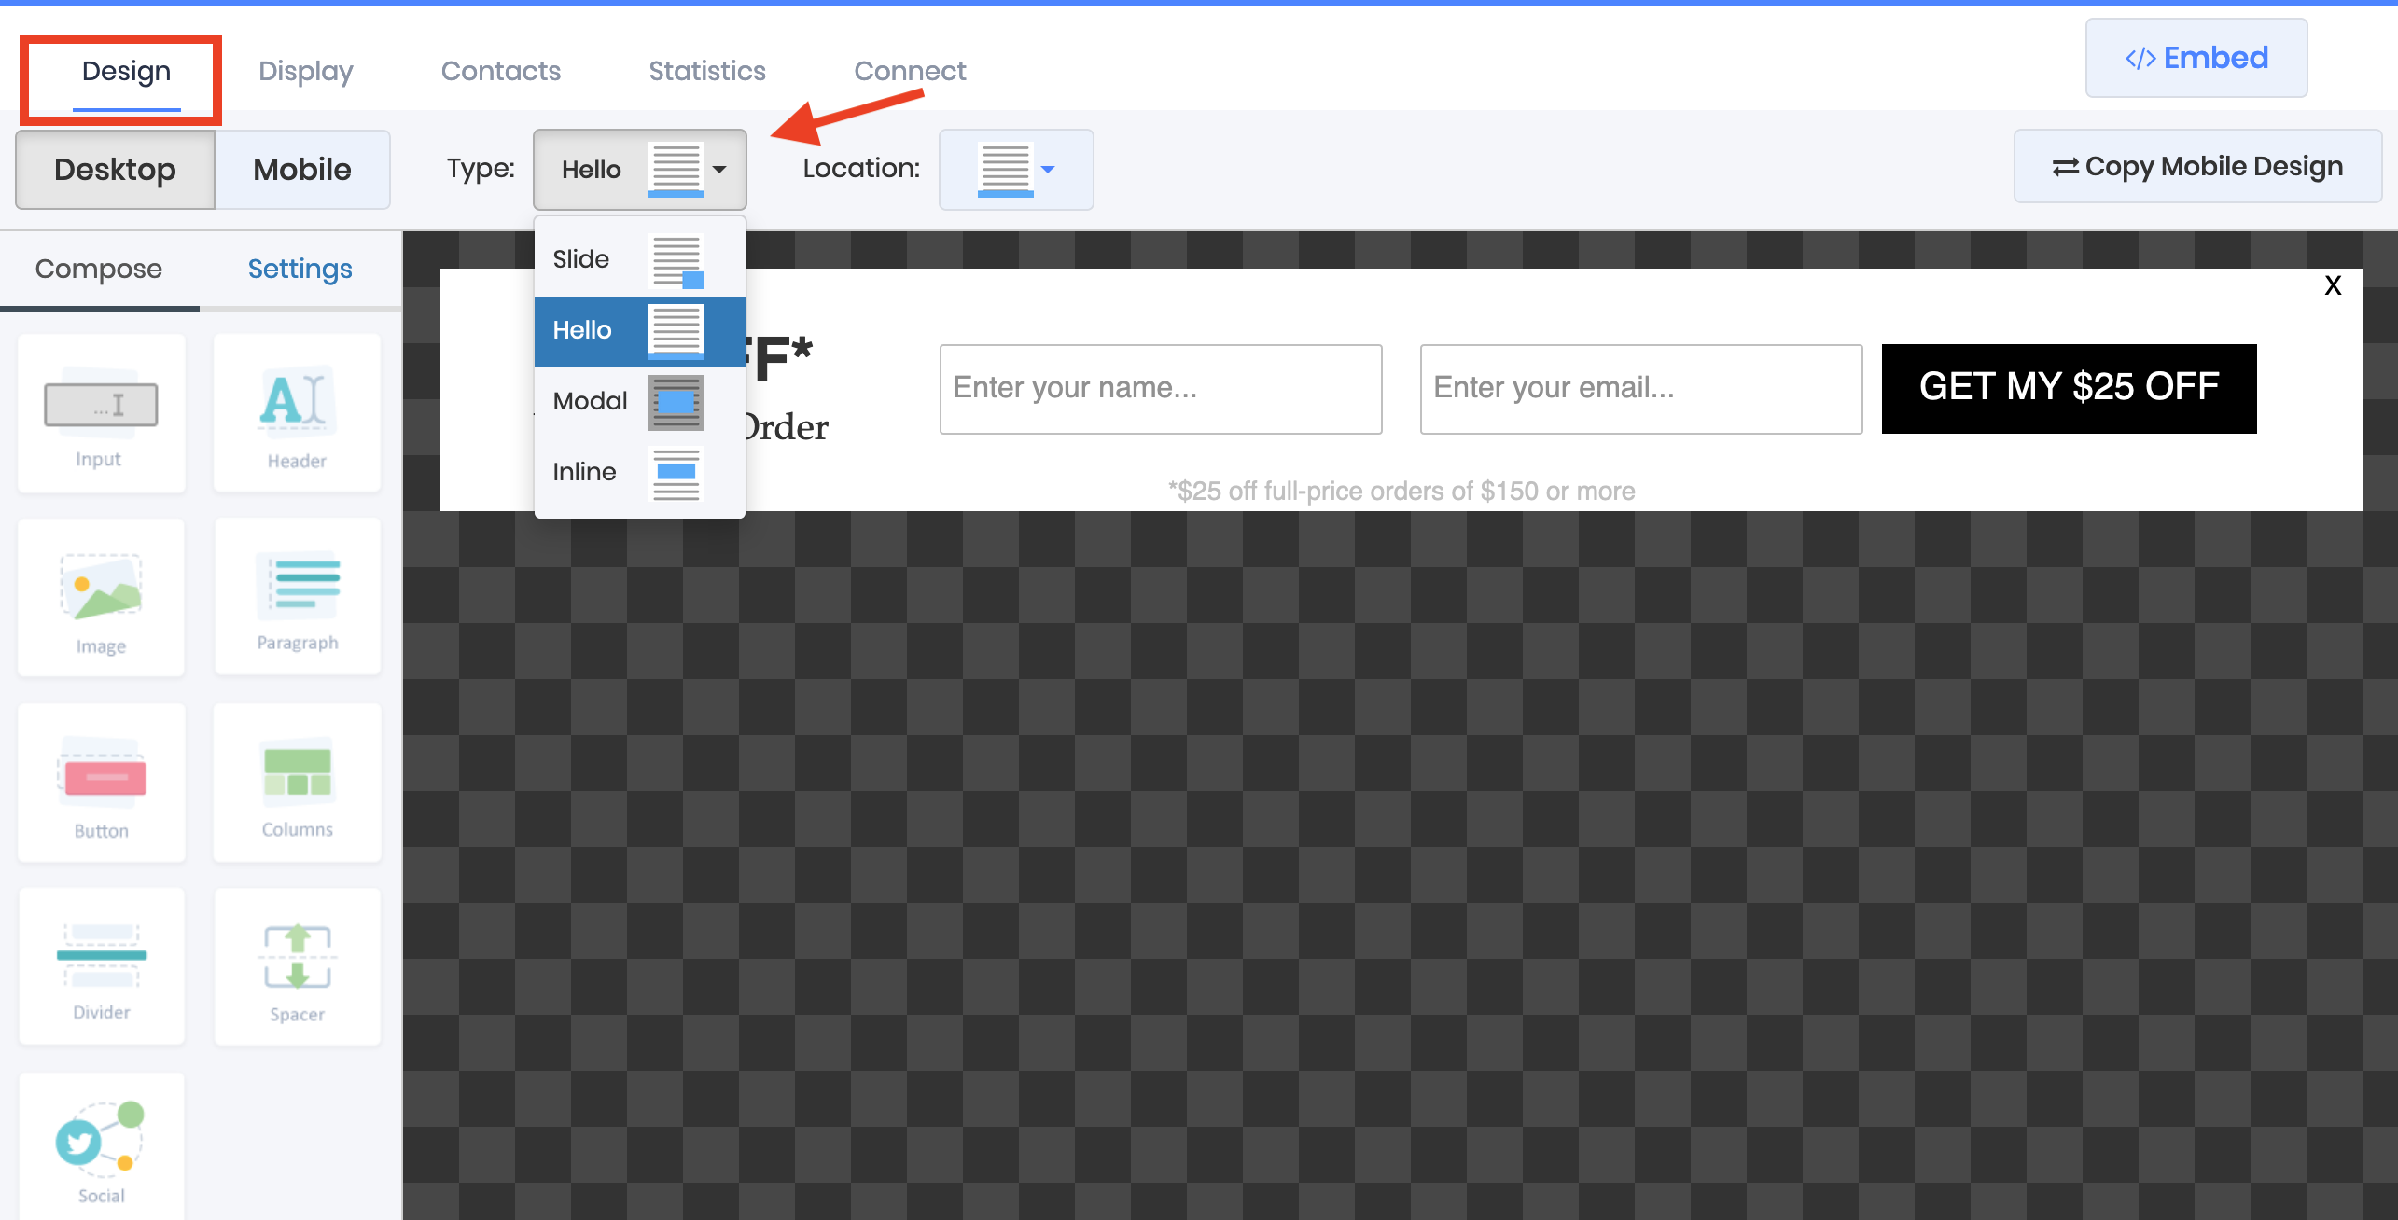This screenshot has height=1220, width=2398.
Task: Add the Social sharing element
Action: pos(101,1149)
